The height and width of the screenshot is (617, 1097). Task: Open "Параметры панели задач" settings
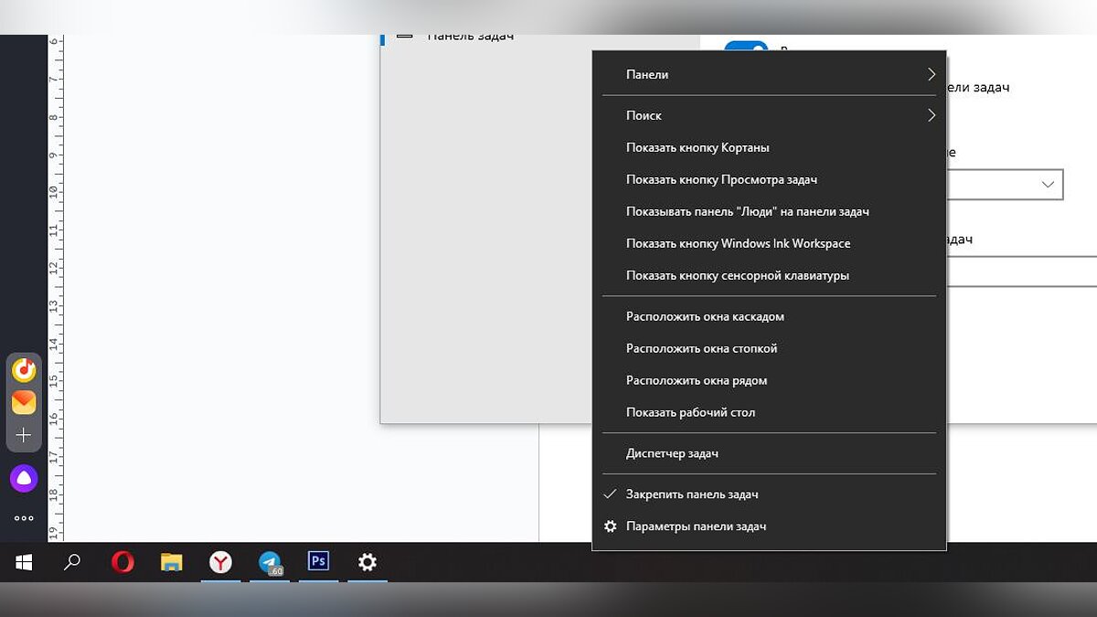[696, 527]
